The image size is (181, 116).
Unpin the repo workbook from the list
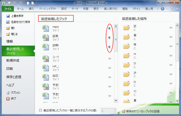(109, 28)
